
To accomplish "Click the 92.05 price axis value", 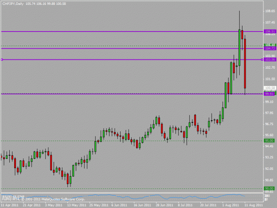I will coord(270,169).
